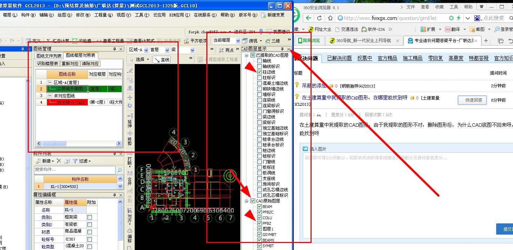Activate the 修剪 (trim) tool
The width and height of the screenshot is (513, 250).
click(x=129, y=138)
